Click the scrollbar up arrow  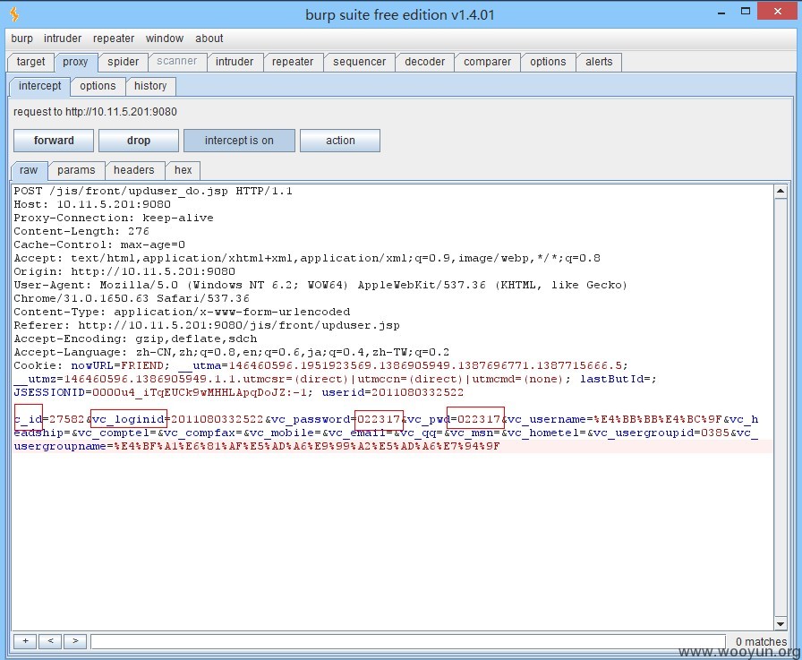coord(781,192)
